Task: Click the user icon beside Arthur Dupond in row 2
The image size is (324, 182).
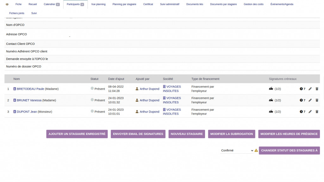Action: coord(137,100)
